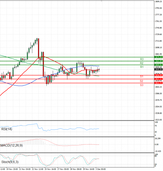This screenshot has height=171, width=163.
Task: Click the 22 Nov 12:00 time label
Action: tap(38, 169)
